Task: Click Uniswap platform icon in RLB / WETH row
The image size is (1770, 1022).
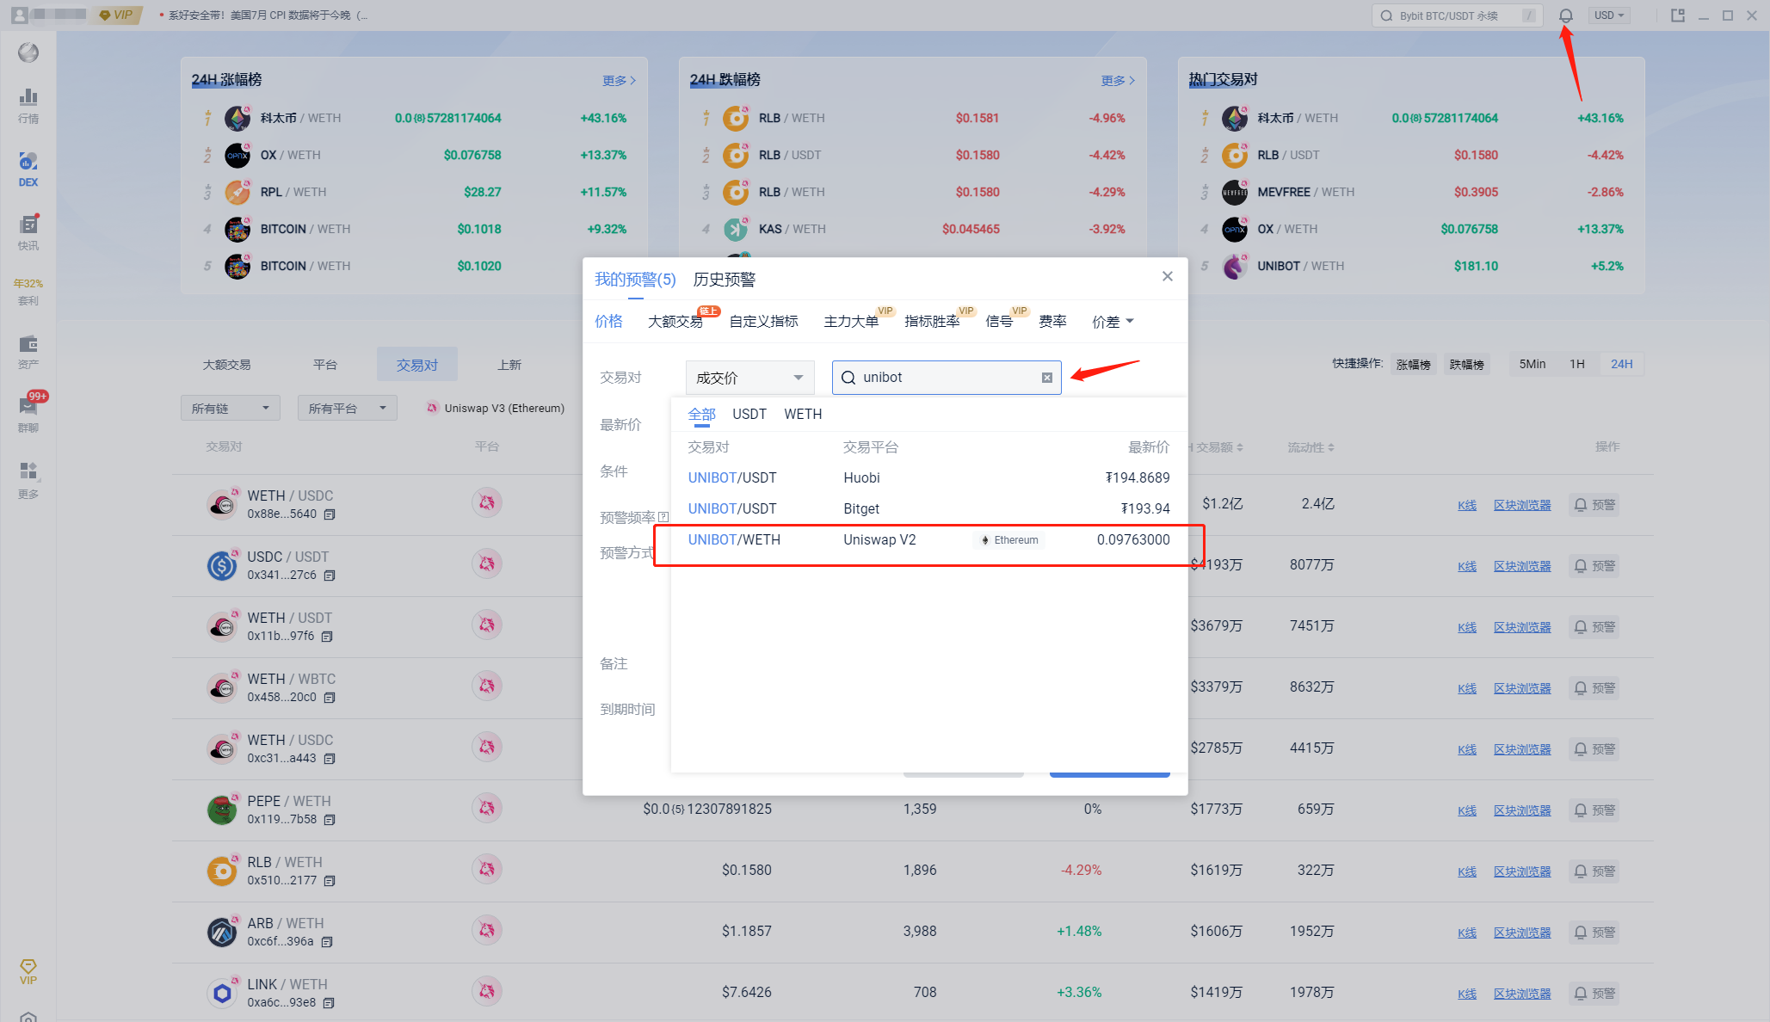Action: pos(487,869)
